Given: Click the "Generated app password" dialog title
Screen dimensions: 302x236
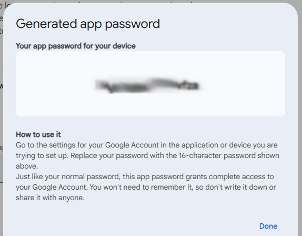Looking at the screenshot, I should pos(88,24).
